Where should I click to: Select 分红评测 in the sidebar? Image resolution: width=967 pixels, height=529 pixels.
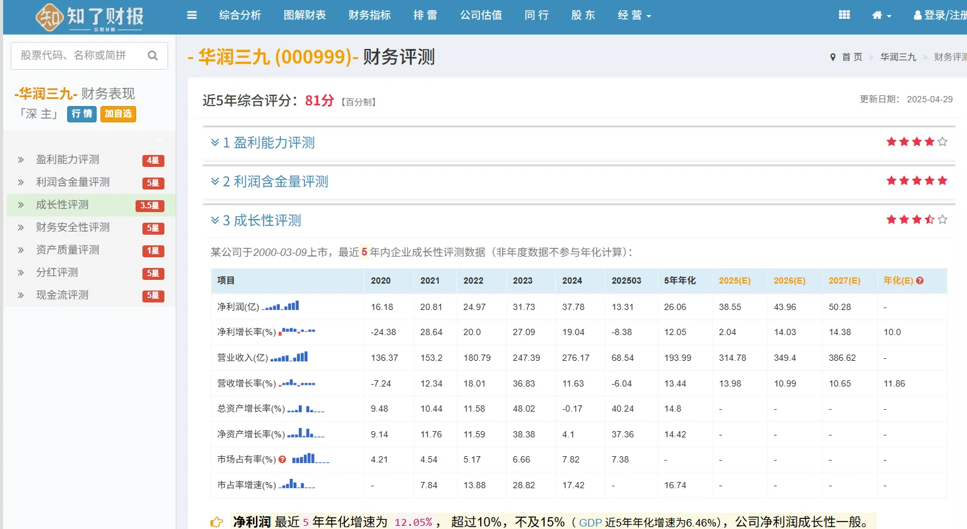56,272
